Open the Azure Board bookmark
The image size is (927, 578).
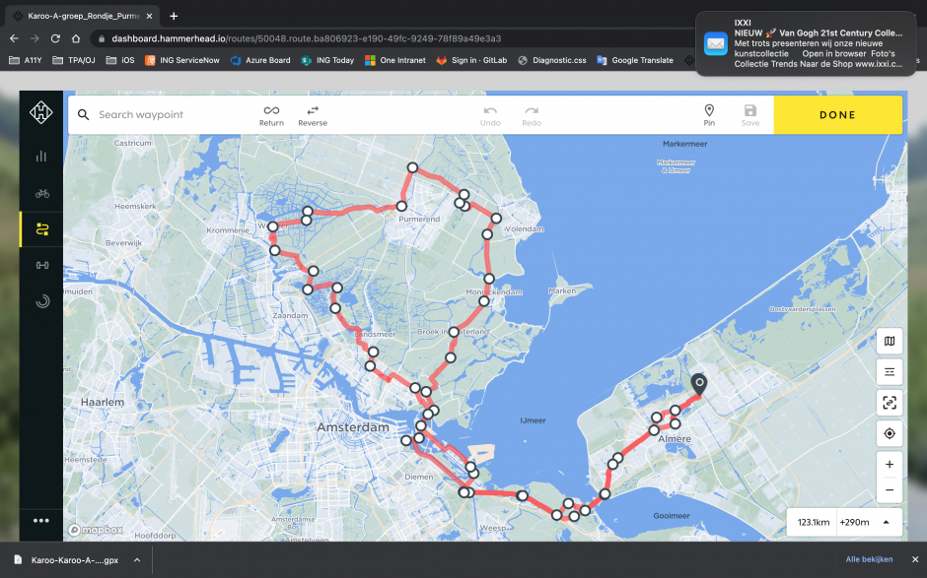coord(260,60)
